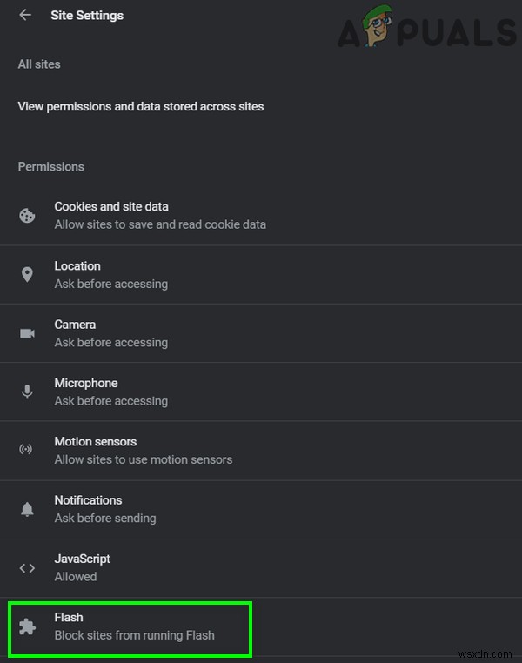Click the Camera video icon
The width and height of the screenshot is (522, 663).
tap(27, 333)
